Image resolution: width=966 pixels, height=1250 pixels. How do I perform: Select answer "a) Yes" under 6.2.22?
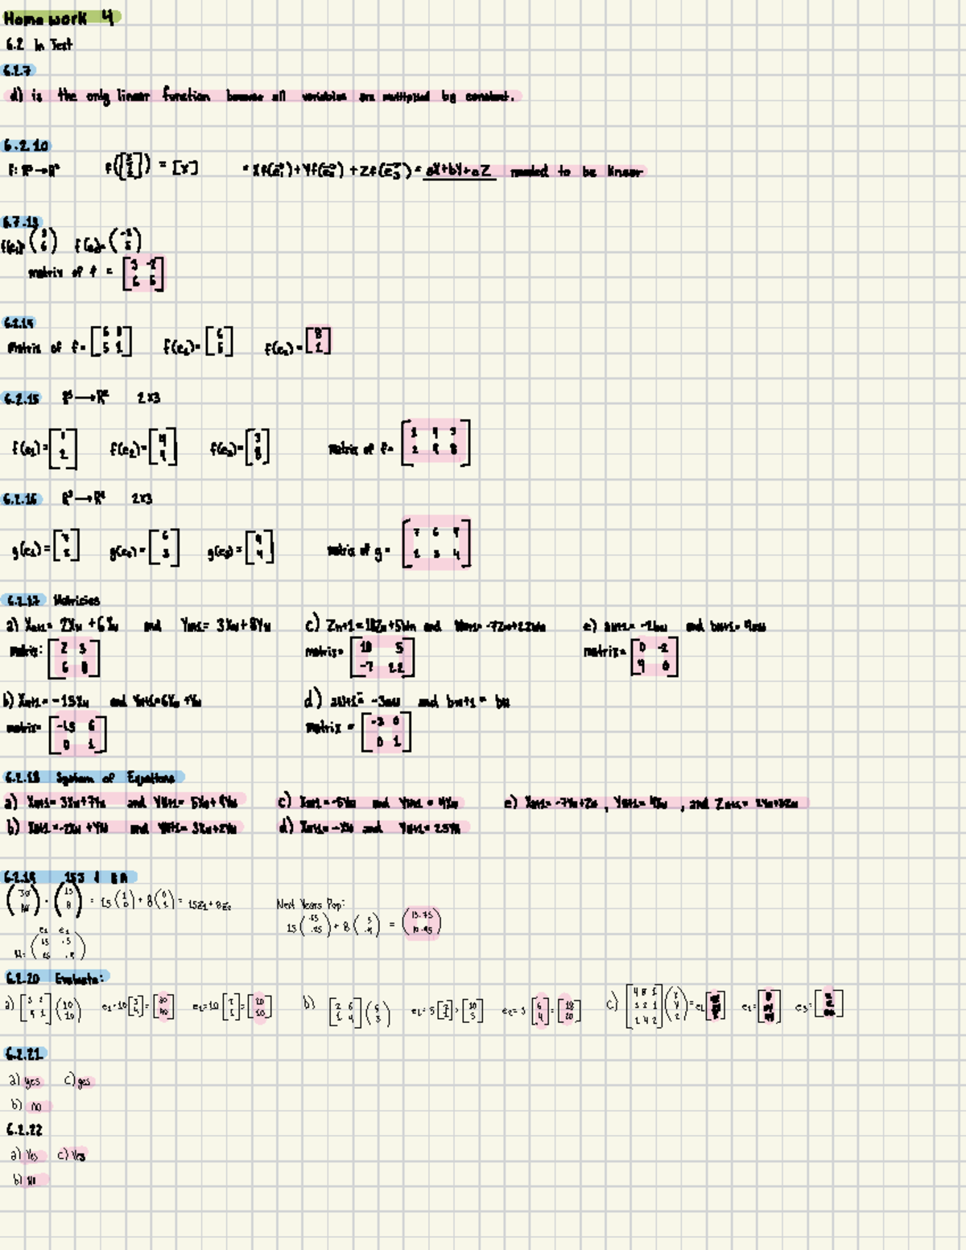[x=25, y=1155]
